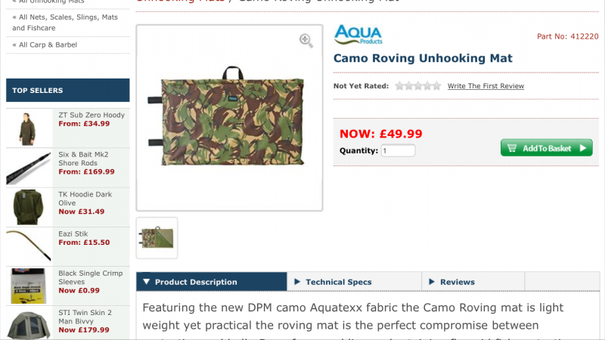The width and height of the screenshot is (605, 340).
Task: Click the rating stars to rate the product
Action: coord(418,86)
